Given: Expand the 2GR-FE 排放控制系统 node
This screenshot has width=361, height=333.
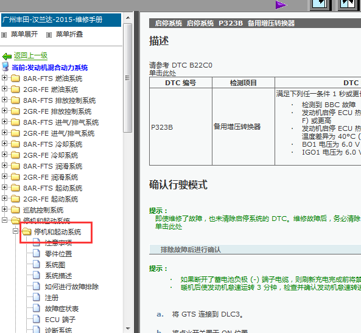Looking at the screenshot, I should click(x=4, y=111).
